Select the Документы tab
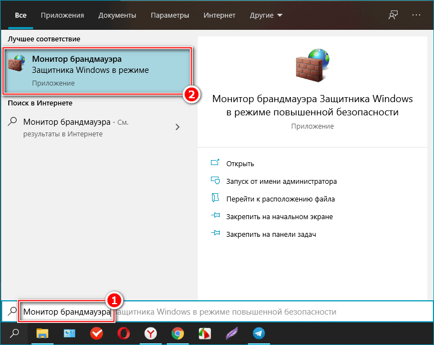This screenshot has width=434, height=345. 117,15
